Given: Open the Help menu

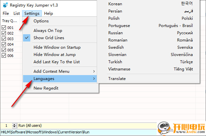Looking at the screenshot, I should [48, 14].
